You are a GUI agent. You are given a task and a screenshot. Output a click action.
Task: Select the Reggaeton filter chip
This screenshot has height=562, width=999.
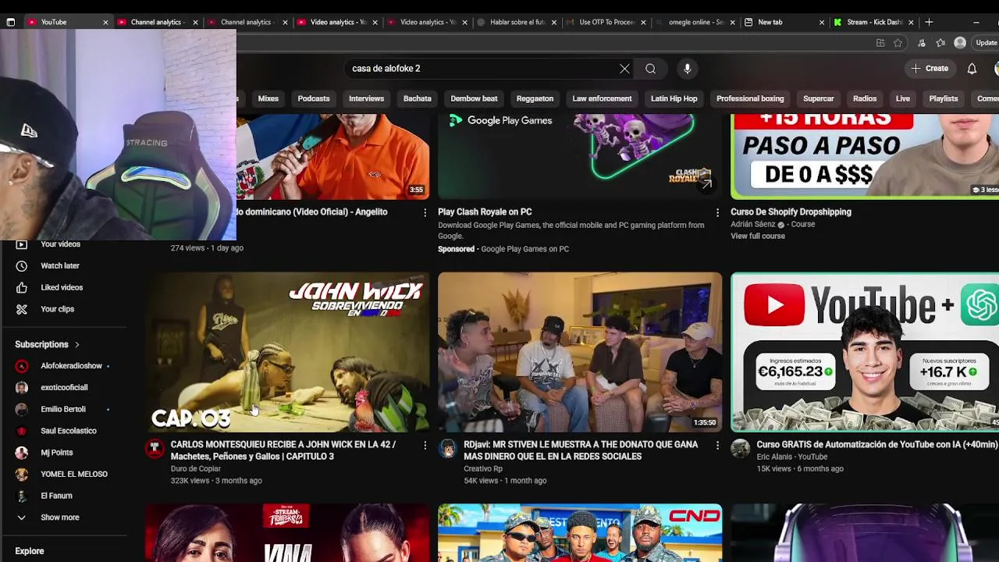point(535,98)
